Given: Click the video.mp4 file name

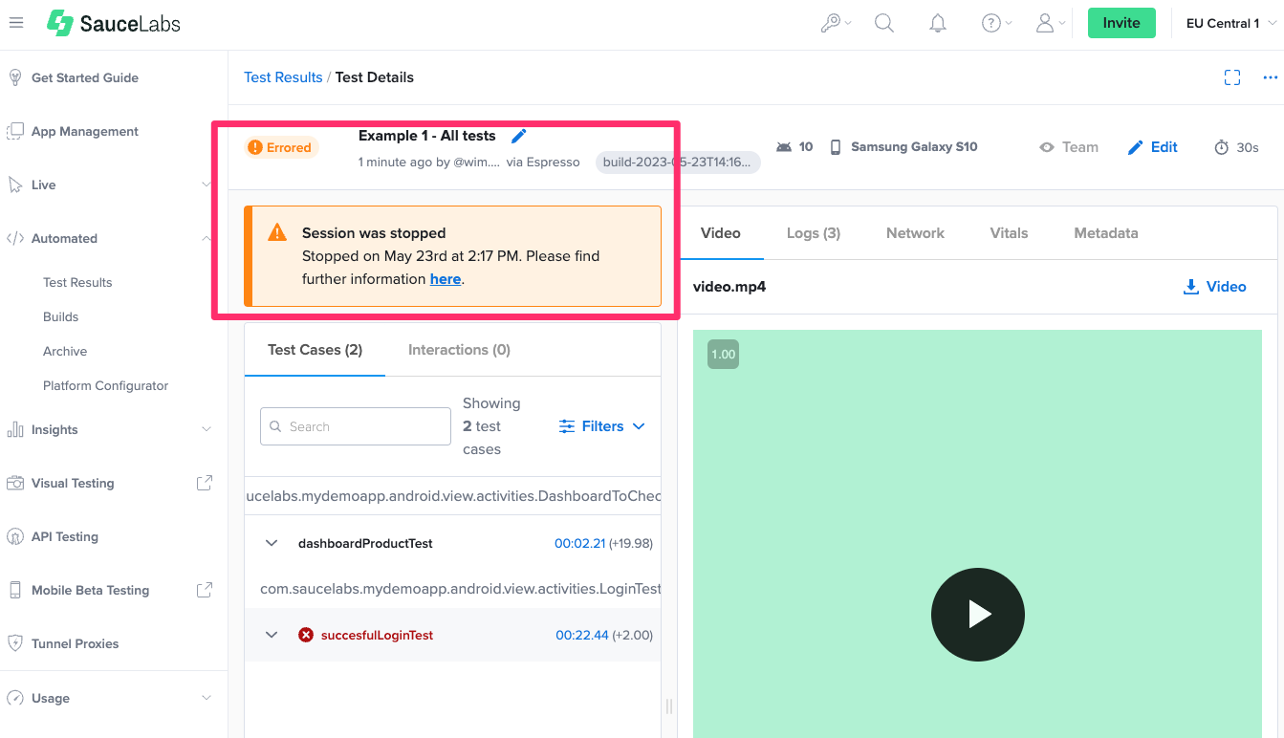Looking at the screenshot, I should (x=729, y=287).
